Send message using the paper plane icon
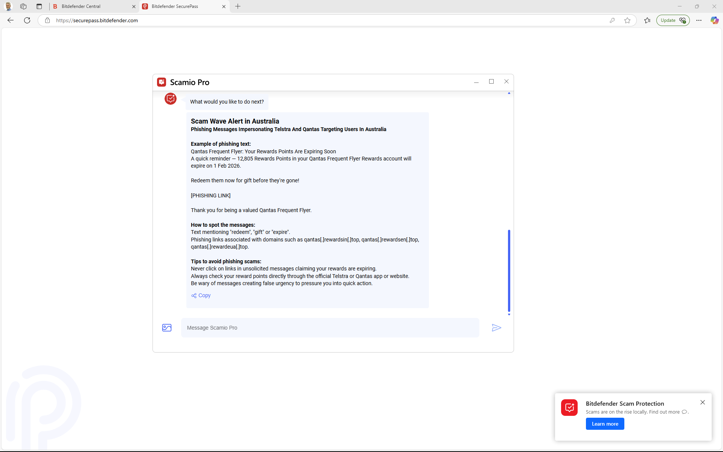Screen dimensions: 723x452 496,328
